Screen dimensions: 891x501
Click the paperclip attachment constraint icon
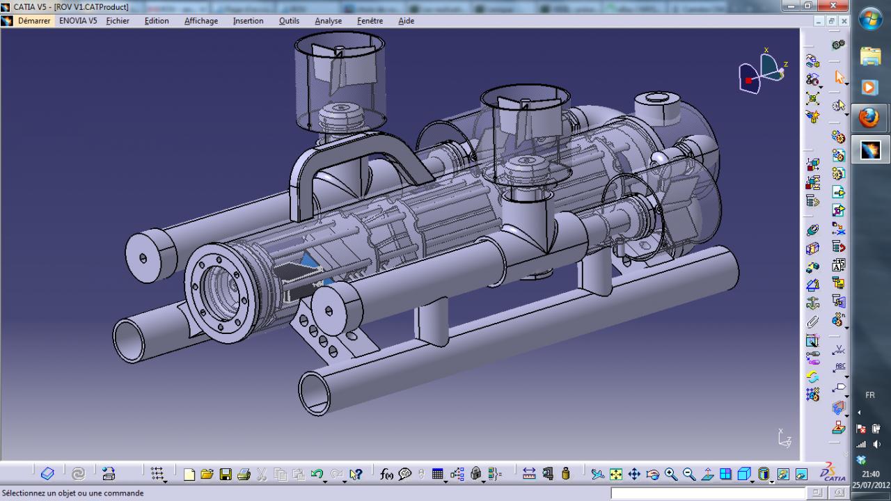pyautogui.click(x=812, y=321)
